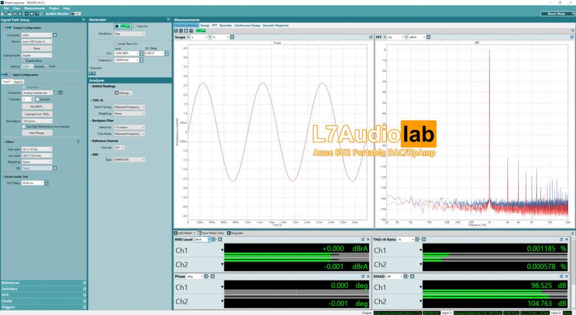Pop out the FFT graph window
This screenshot has width=576, height=315.
571,37
